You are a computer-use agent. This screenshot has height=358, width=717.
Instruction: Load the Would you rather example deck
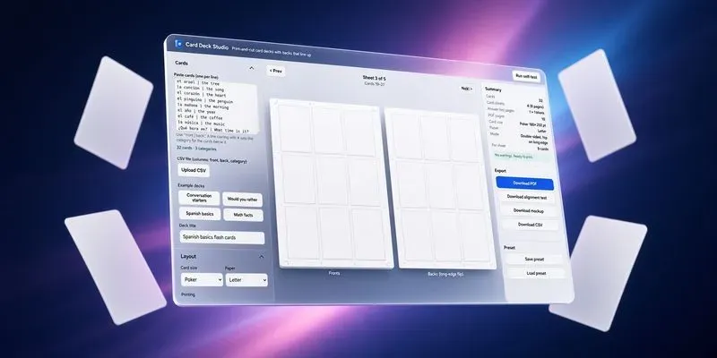pyautogui.click(x=242, y=200)
